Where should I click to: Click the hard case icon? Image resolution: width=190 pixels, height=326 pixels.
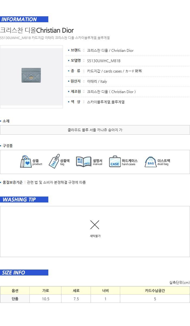115,162
